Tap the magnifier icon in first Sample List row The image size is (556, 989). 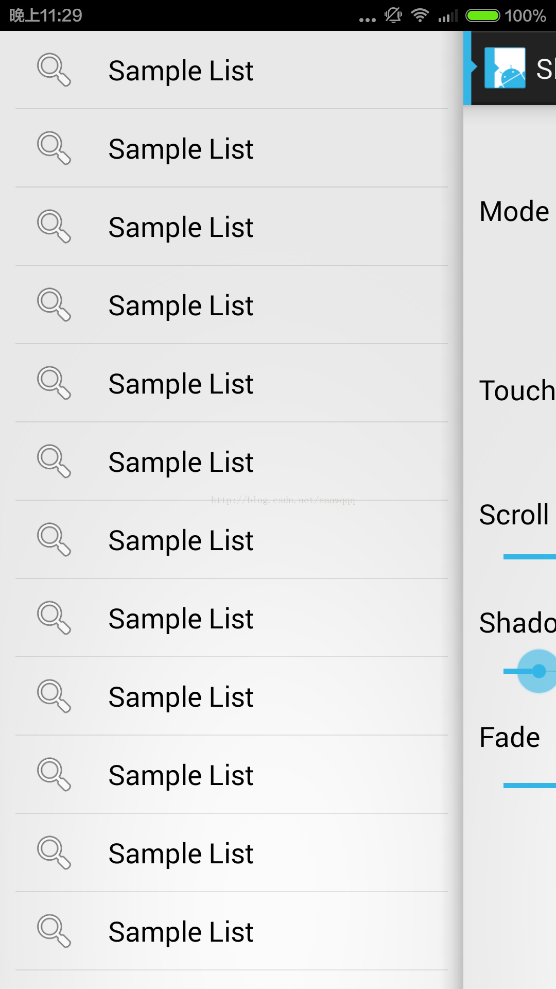[54, 70]
